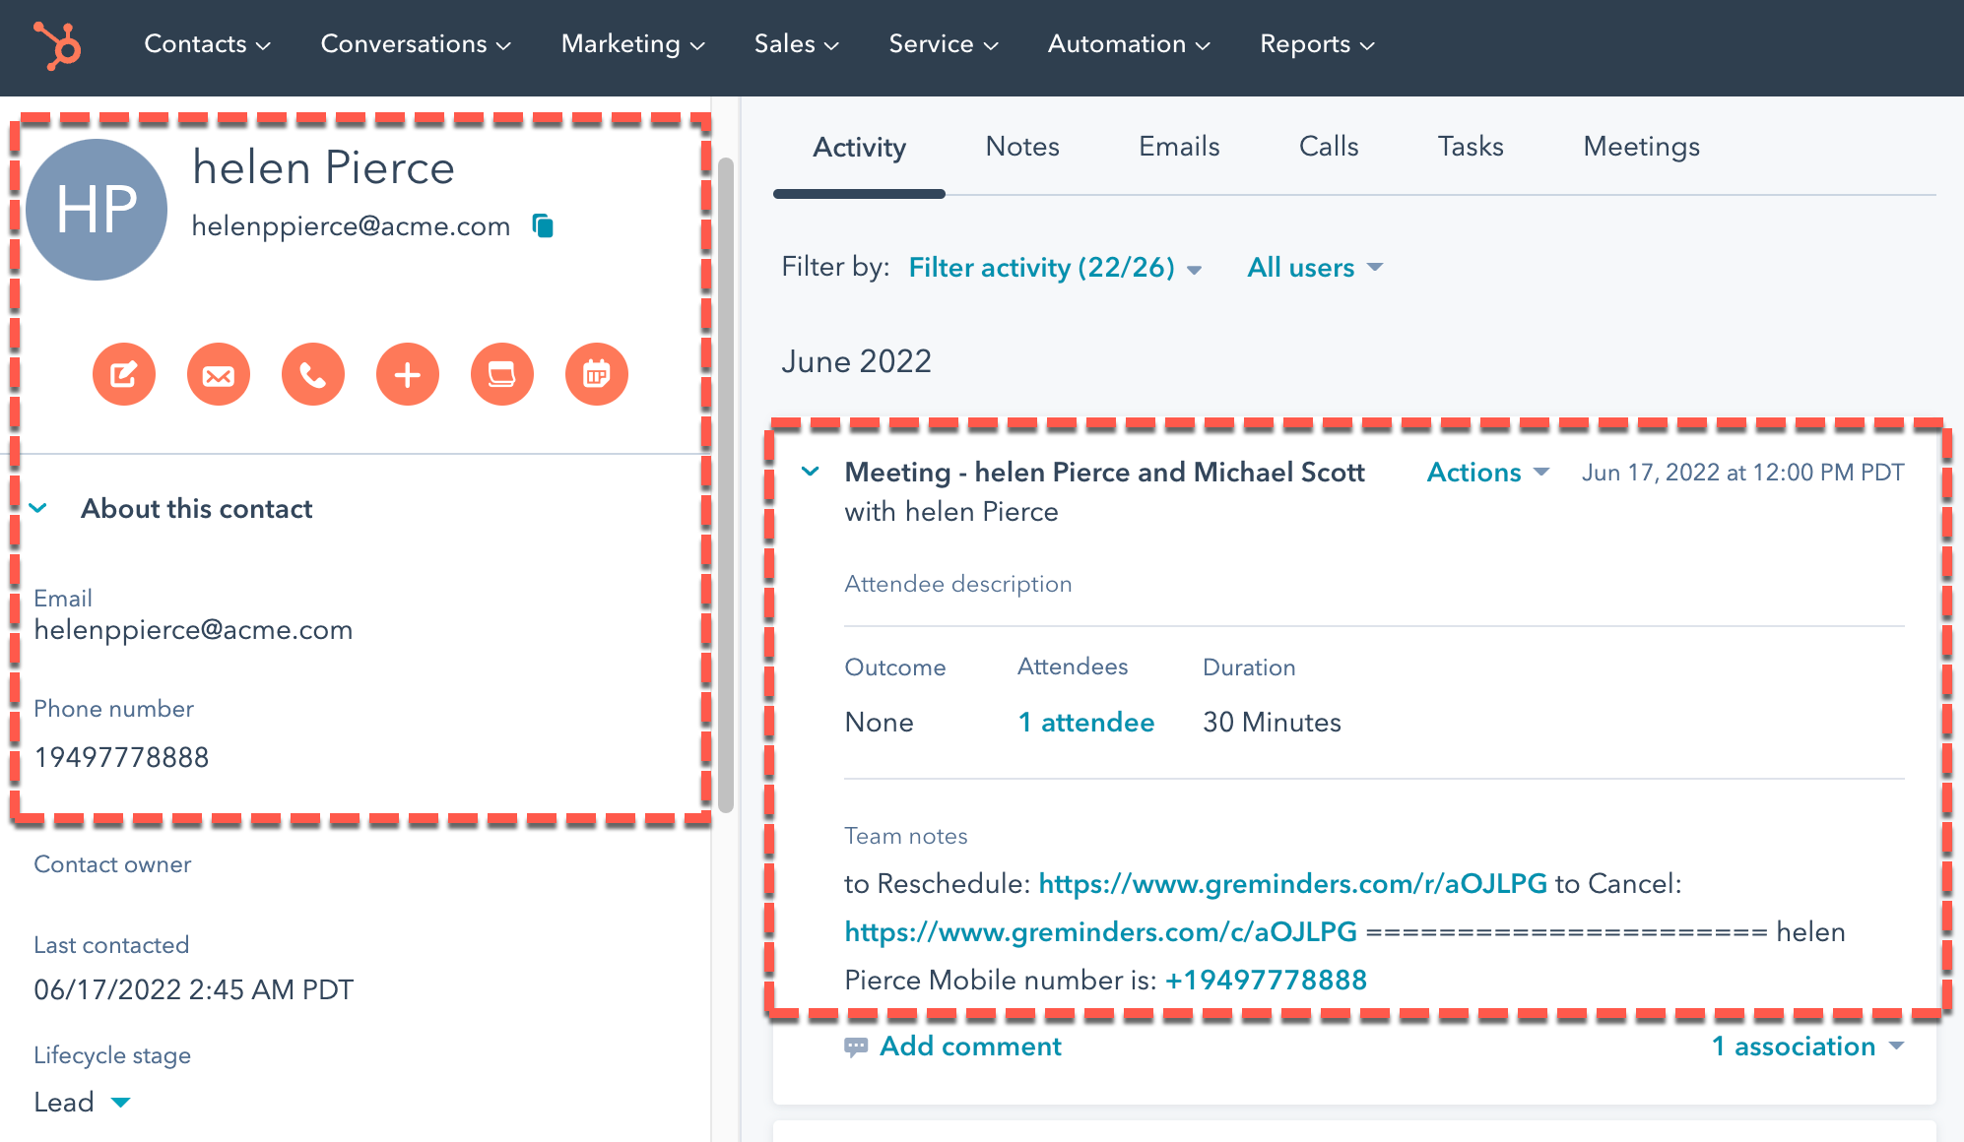
Task: Create a note using the pencil icon
Action: [123, 374]
